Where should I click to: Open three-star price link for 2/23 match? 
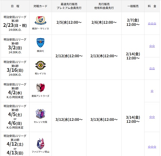point(152,23)
